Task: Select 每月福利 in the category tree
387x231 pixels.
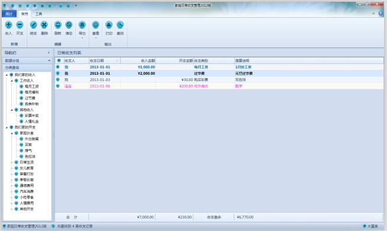Action: click(x=31, y=92)
